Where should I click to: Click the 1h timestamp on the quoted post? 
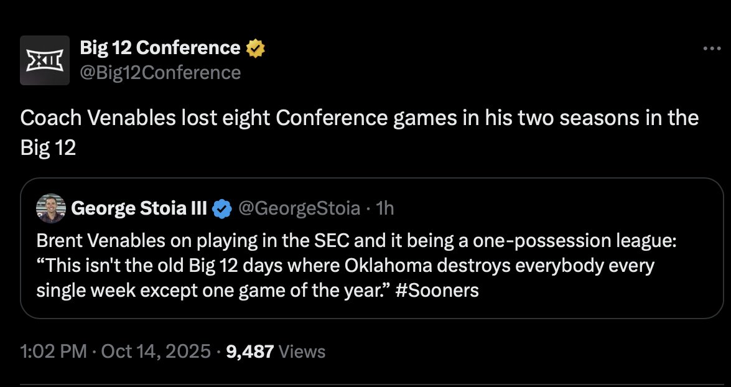coord(386,208)
